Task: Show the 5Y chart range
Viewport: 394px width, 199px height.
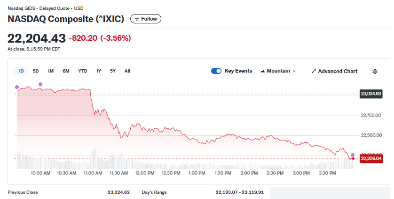Action: click(x=113, y=71)
